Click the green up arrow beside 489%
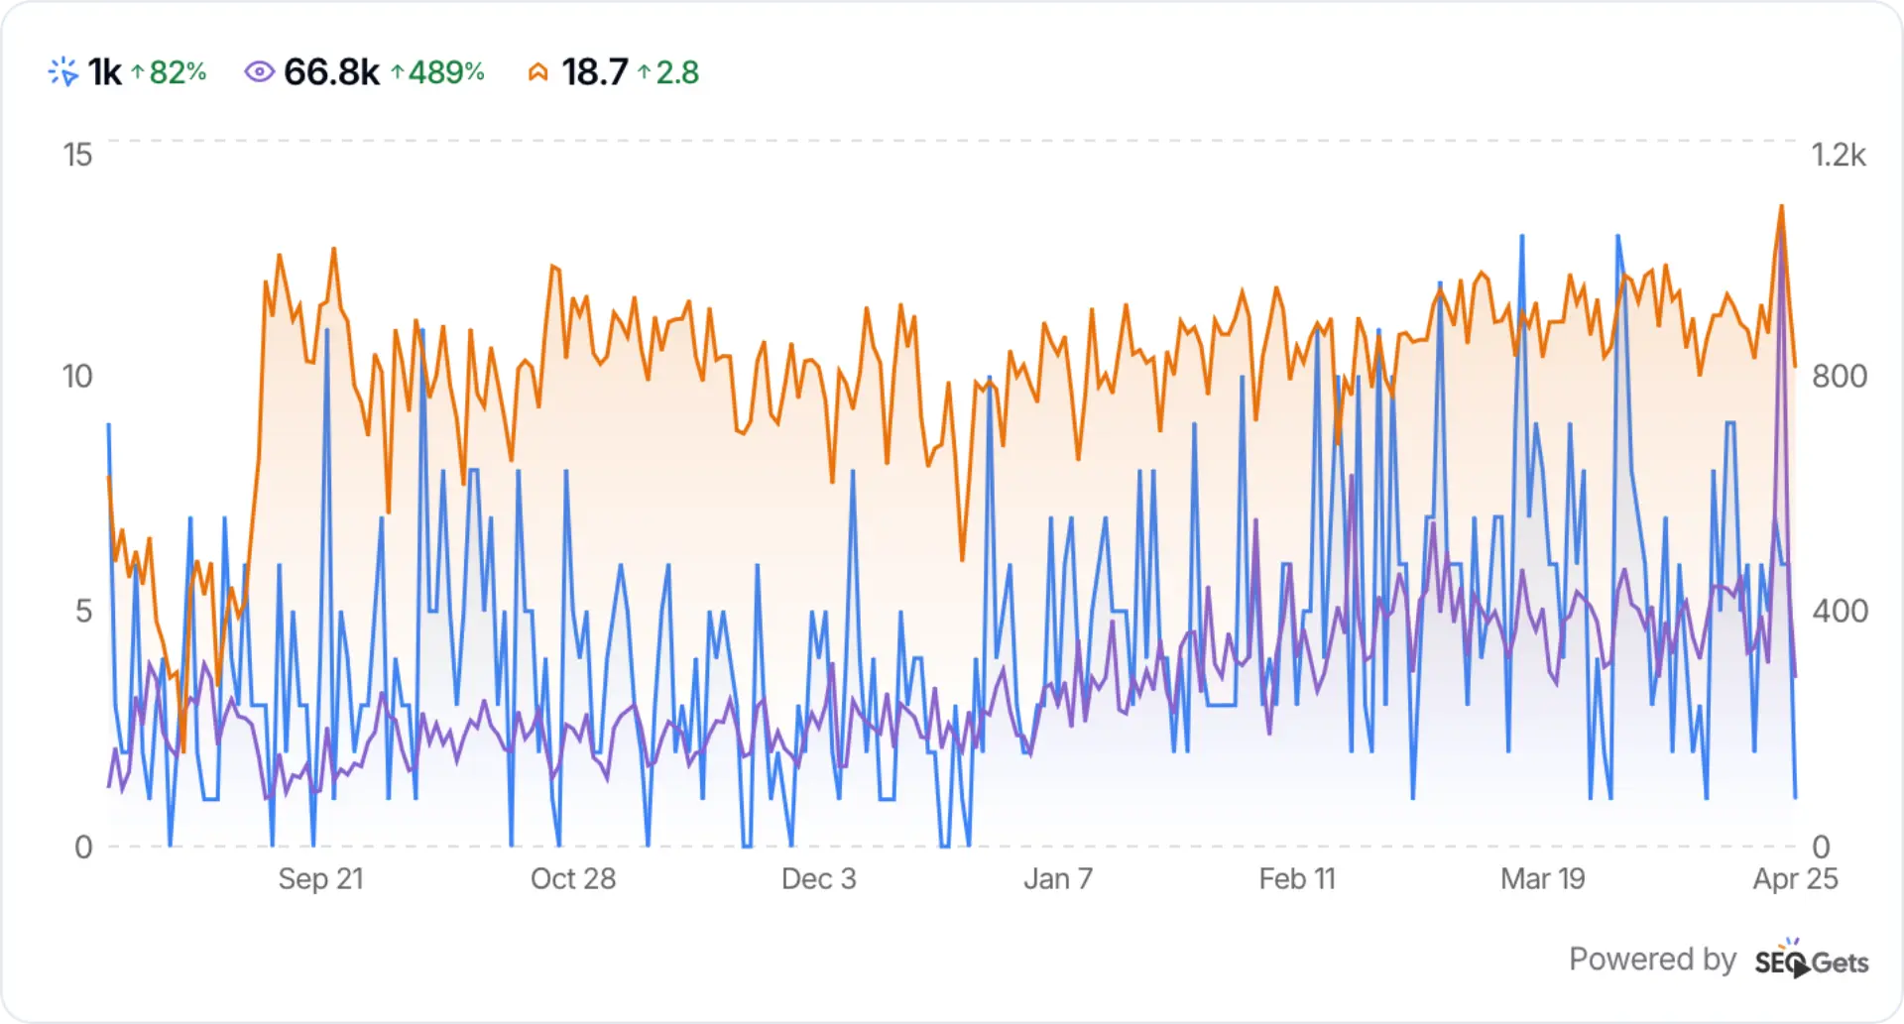The width and height of the screenshot is (1904, 1024). (397, 72)
